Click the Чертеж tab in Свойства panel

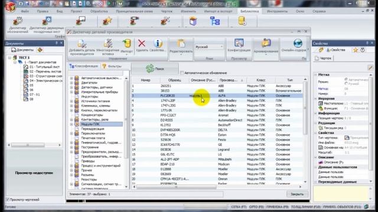323,58
